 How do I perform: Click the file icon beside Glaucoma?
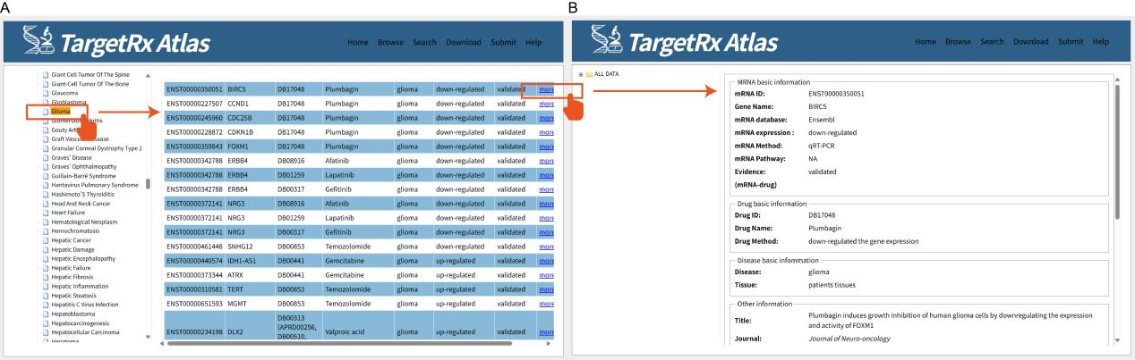[x=47, y=92]
